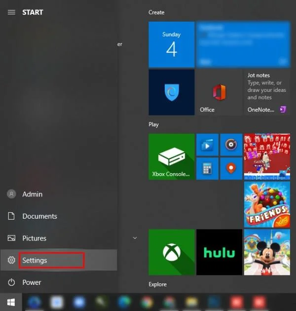Screen dimensions: 296x311
Task: Click the Explore group header
Action: [x=157, y=284]
